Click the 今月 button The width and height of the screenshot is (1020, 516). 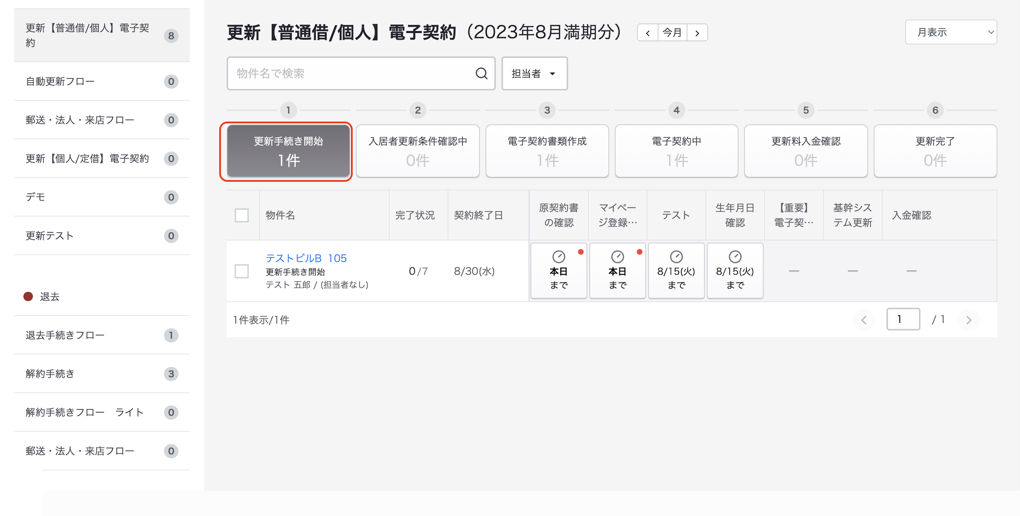click(672, 33)
